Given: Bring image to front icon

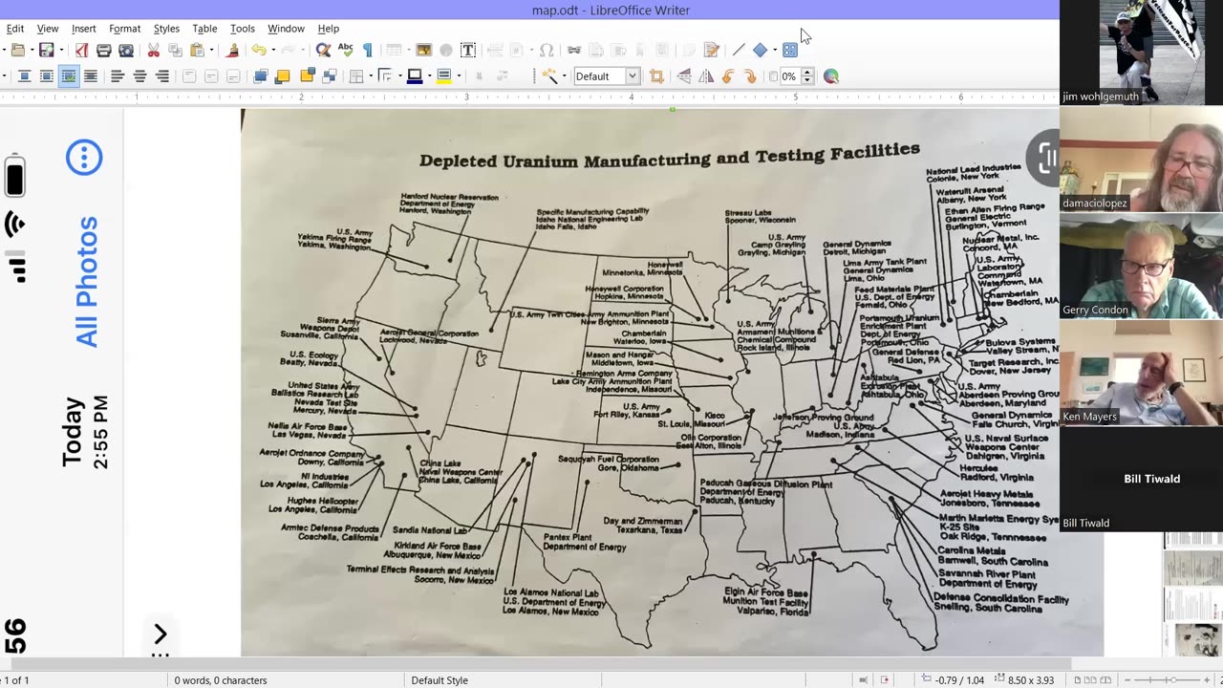Looking at the screenshot, I should pyautogui.click(x=260, y=76).
